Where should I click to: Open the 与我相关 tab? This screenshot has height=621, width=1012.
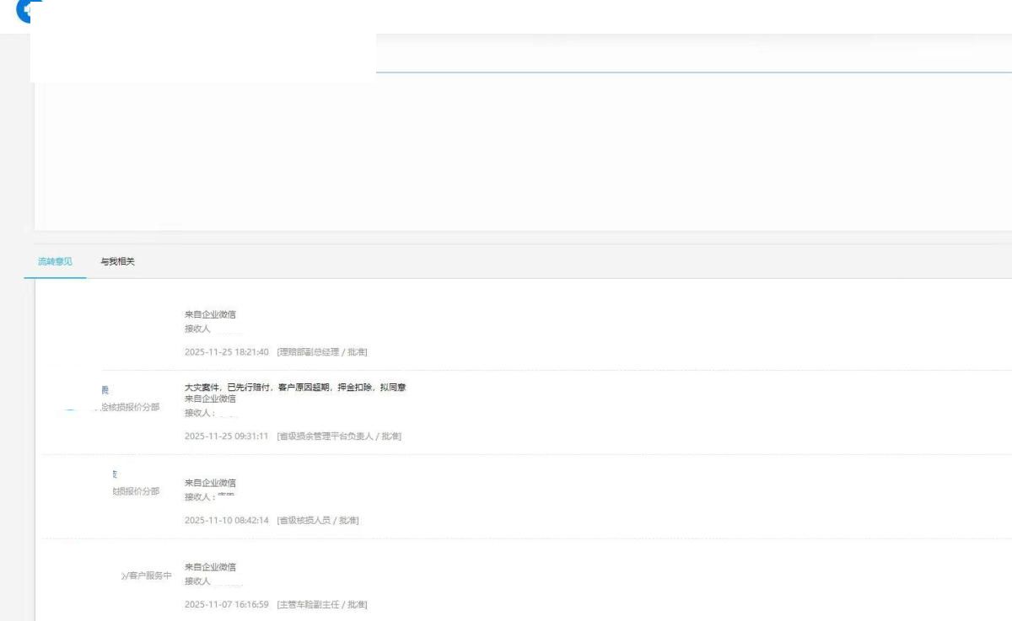[117, 262]
